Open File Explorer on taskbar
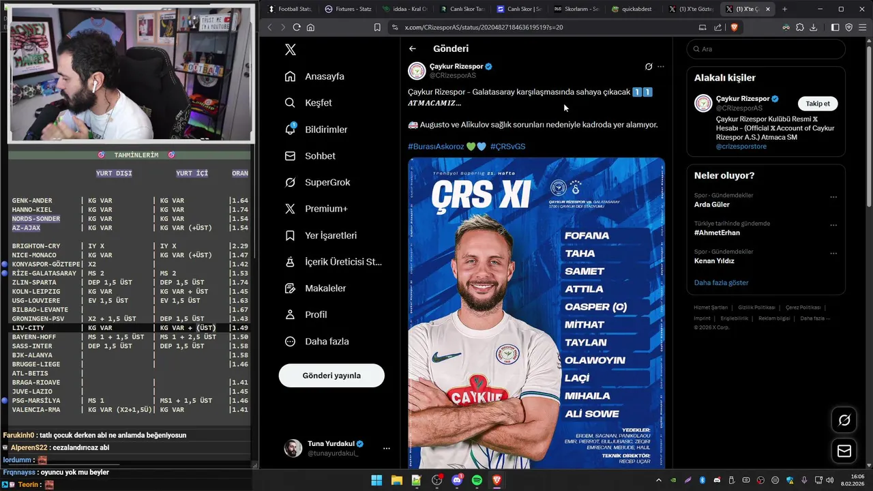 [396, 480]
